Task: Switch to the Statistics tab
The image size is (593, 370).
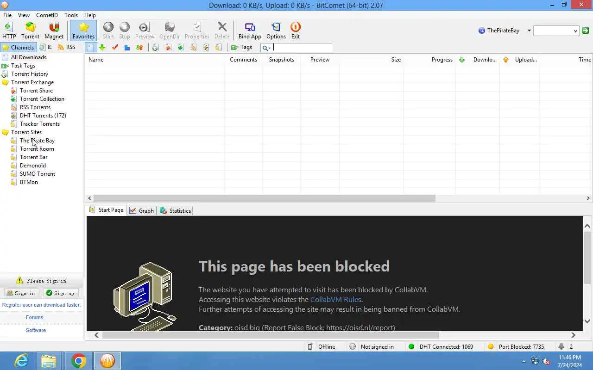Action: (x=175, y=210)
